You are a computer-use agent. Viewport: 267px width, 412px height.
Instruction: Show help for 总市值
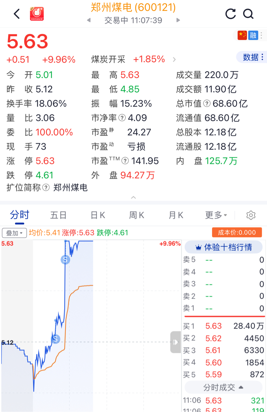click(207, 104)
